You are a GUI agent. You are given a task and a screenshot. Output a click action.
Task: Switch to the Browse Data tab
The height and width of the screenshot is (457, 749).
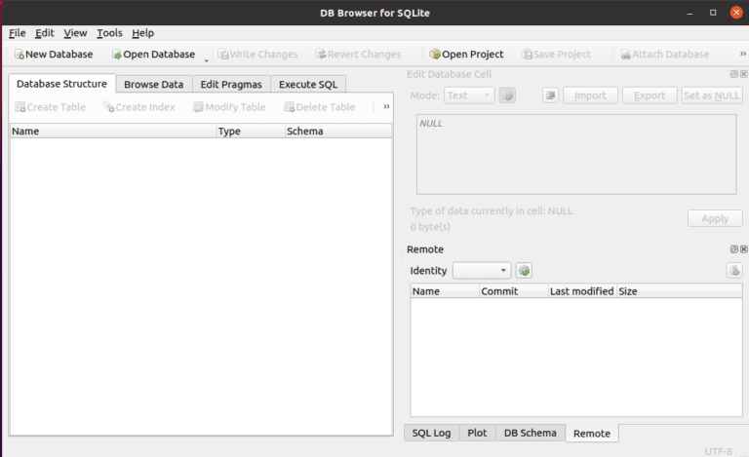click(x=153, y=85)
